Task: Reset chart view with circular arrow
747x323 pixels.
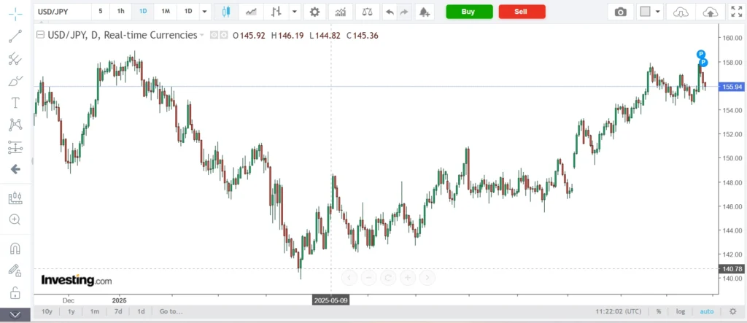Action: click(x=388, y=277)
